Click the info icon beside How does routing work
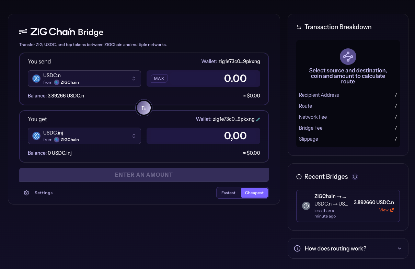 (298, 248)
